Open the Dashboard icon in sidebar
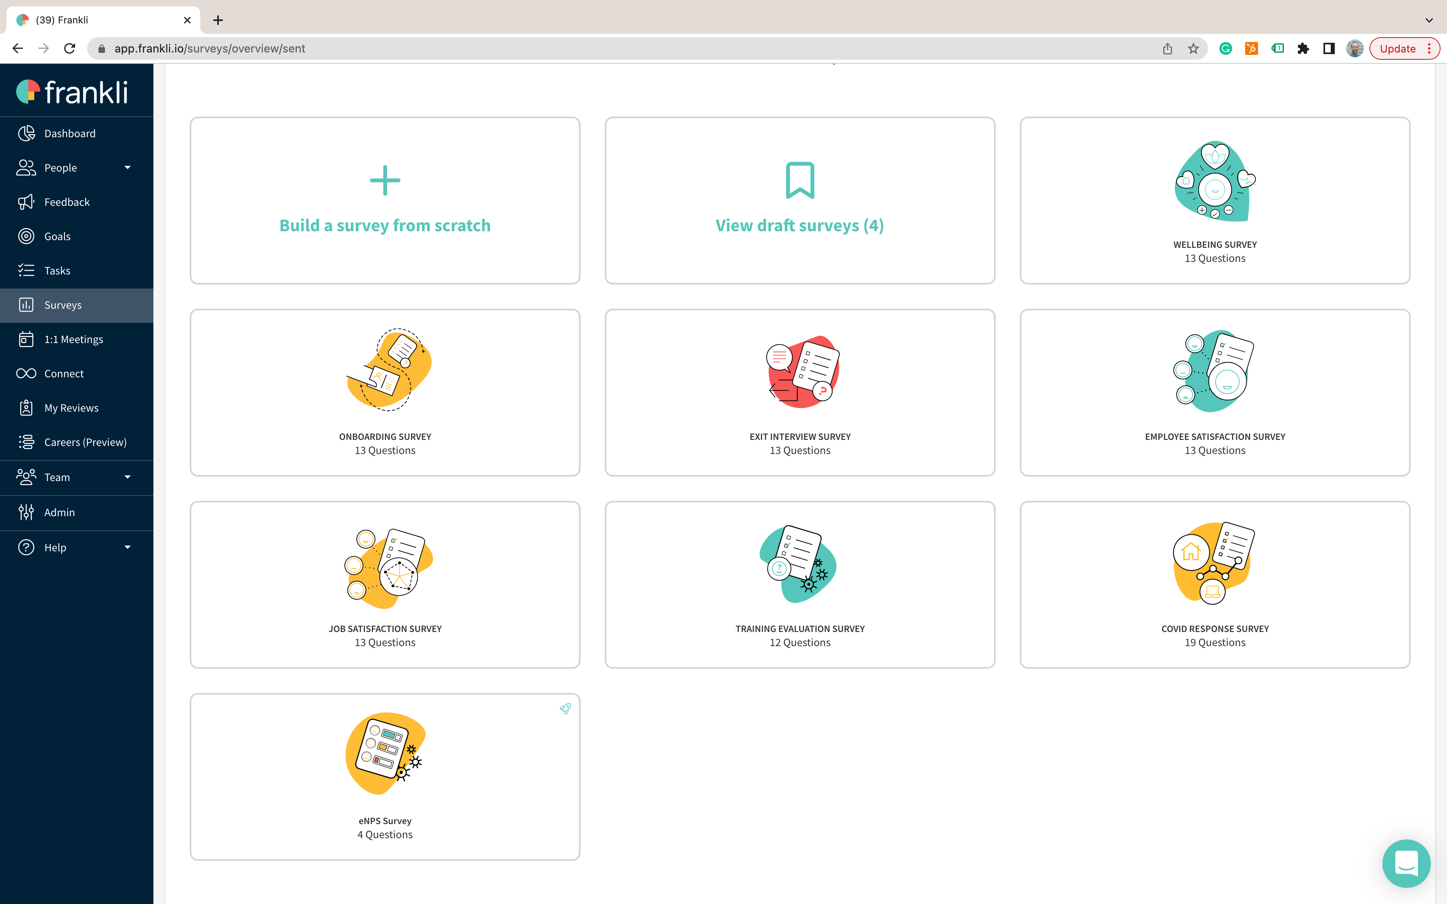 26,133
